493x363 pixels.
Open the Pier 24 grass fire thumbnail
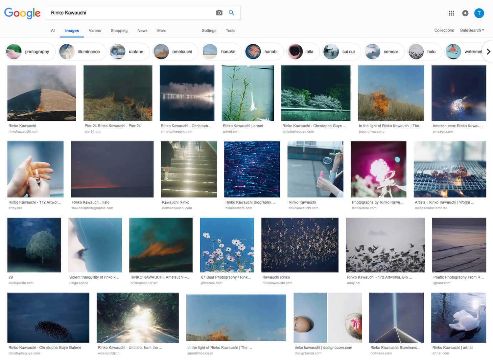[118, 93]
